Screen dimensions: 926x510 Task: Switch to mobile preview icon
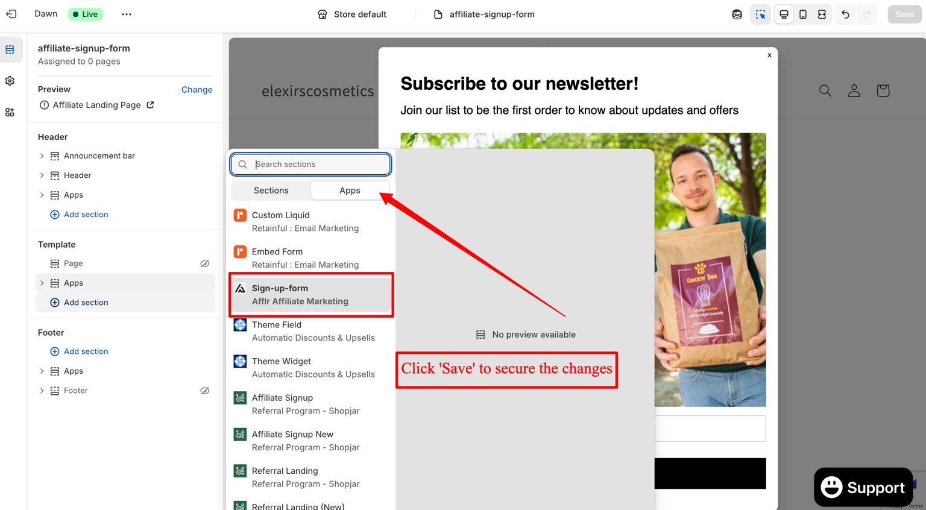(x=803, y=14)
